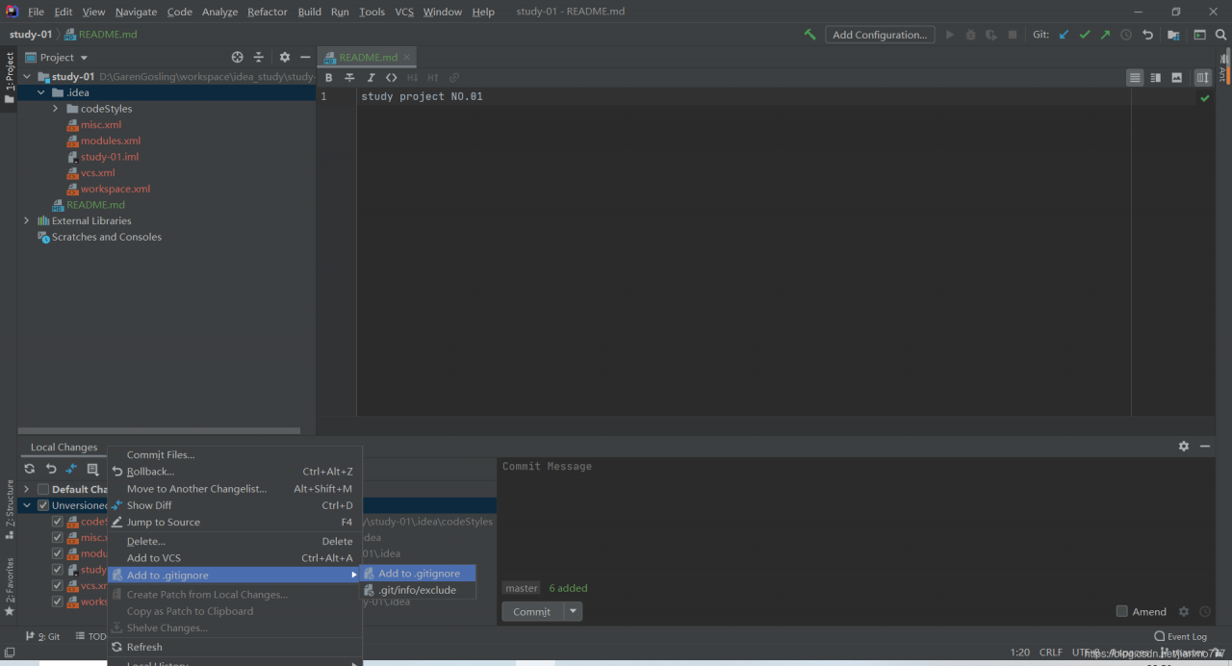Click the Refresh icon in Local Changes toolbar
The height and width of the screenshot is (666, 1232).
click(x=30, y=469)
